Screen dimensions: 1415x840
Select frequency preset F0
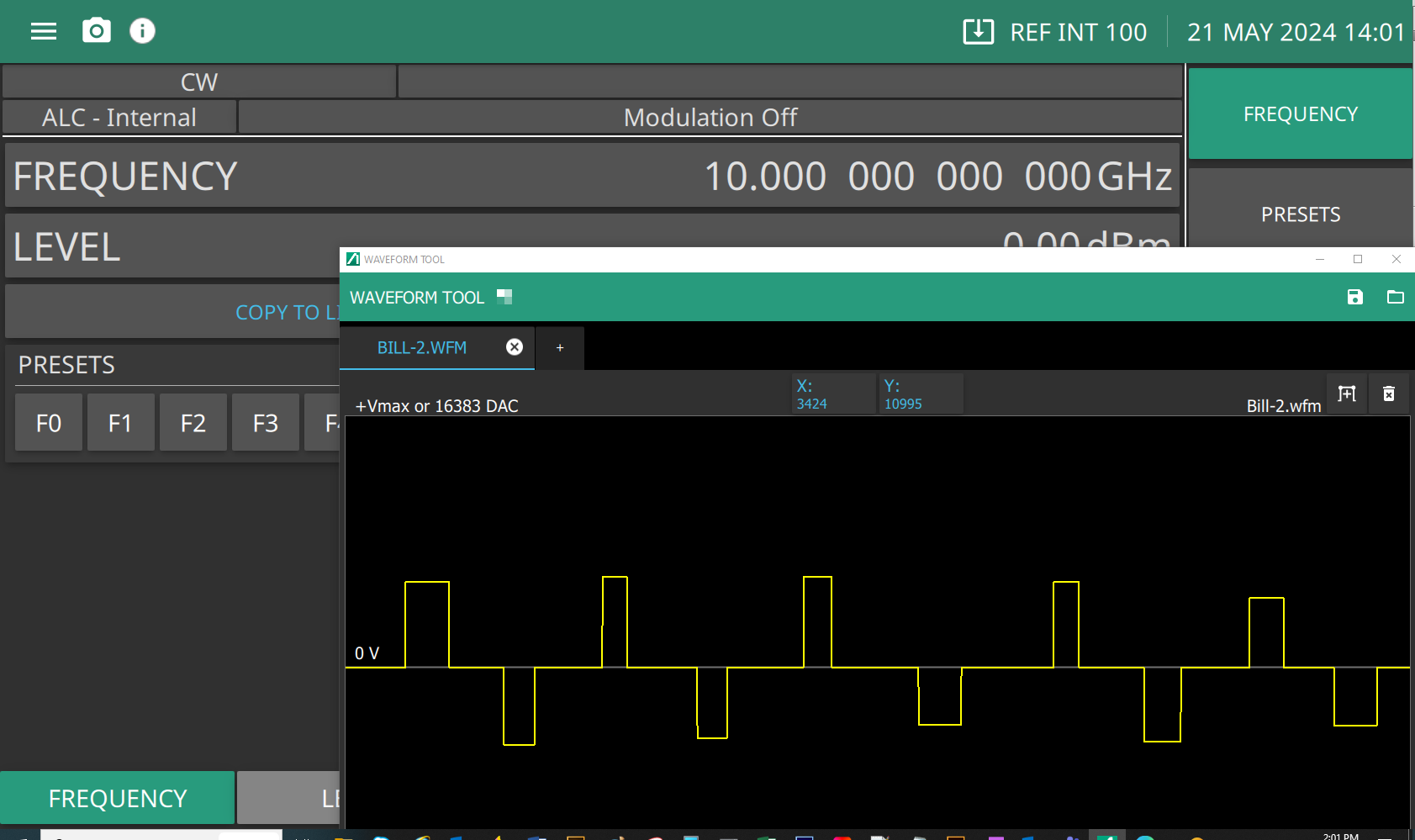pyautogui.click(x=49, y=423)
